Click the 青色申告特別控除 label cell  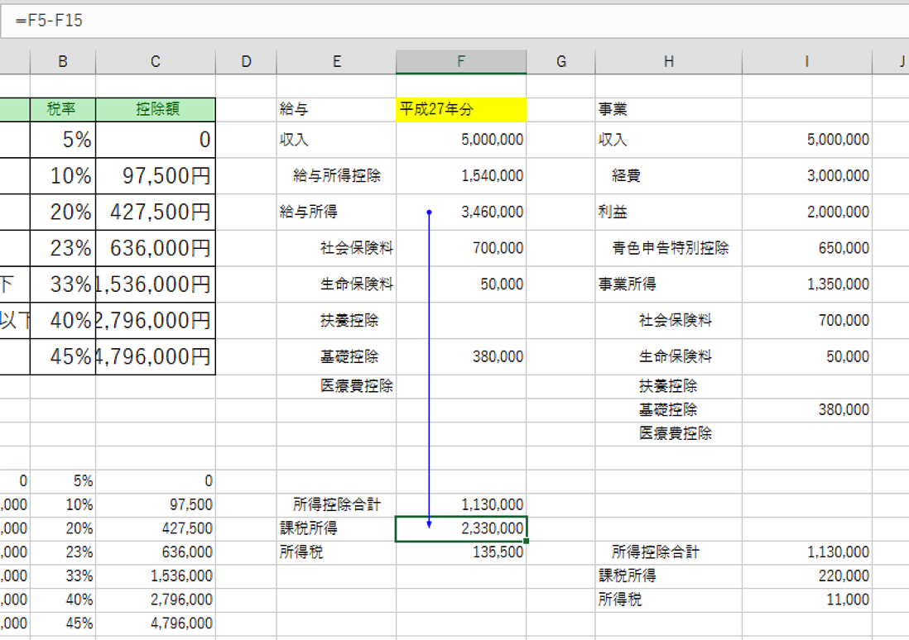668,248
